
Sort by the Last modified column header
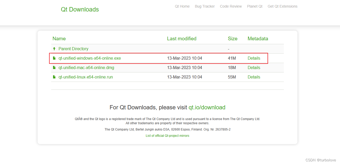pyautogui.click(x=182, y=39)
